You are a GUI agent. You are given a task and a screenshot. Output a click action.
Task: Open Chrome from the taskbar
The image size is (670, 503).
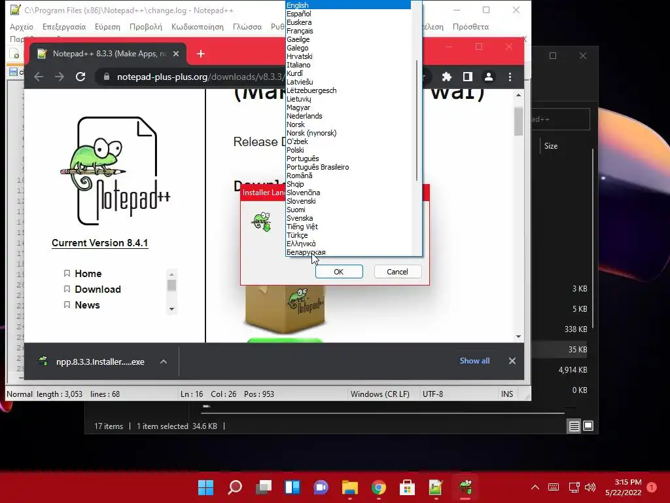[x=379, y=487]
